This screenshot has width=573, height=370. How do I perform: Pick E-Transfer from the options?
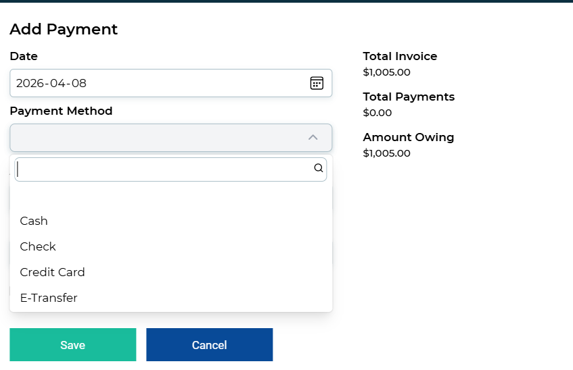point(49,298)
